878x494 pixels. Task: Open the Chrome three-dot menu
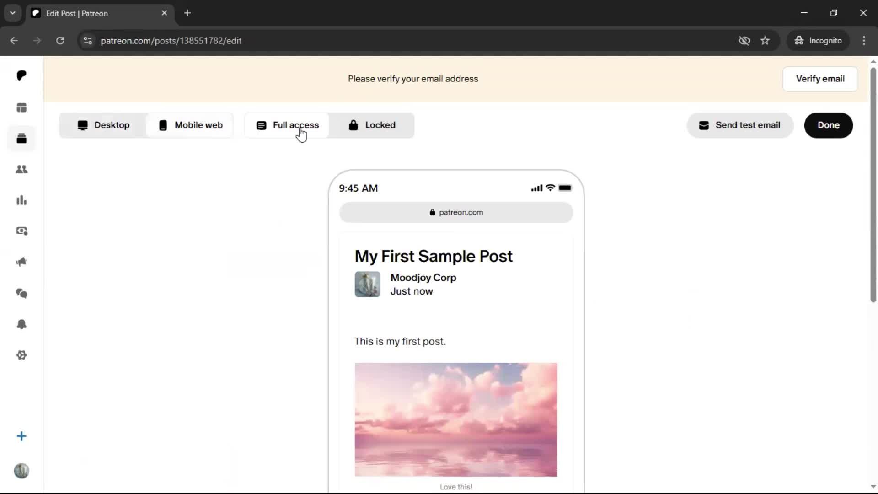click(864, 41)
